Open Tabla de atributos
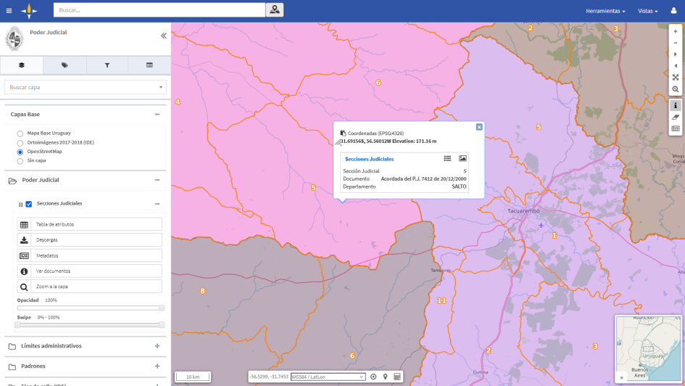The height and width of the screenshot is (386, 685). pyautogui.click(x=90, y=224)
